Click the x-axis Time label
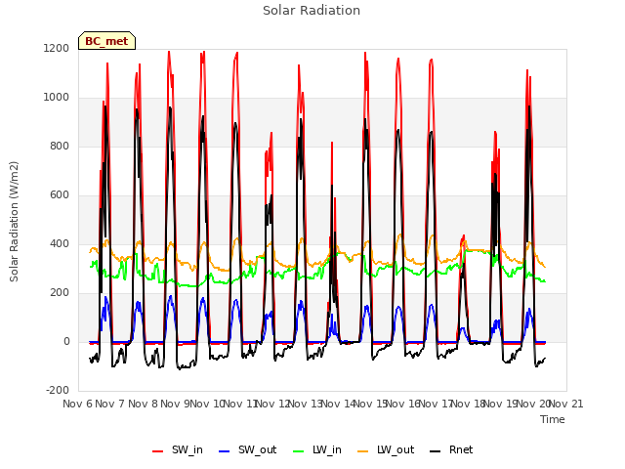Viewport: 625px width, 469px height. coord(553,419)
